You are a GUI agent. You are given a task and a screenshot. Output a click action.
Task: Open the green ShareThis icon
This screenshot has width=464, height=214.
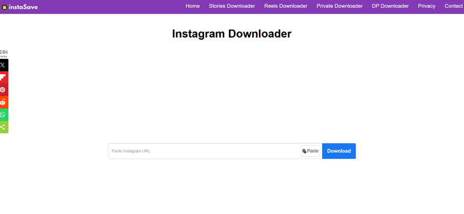tap(3, 127)
